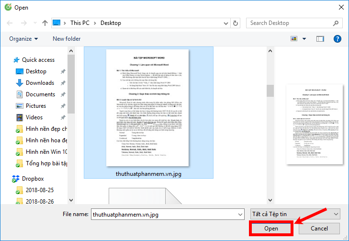Click the pin icon next to Pictures
The width and height of the screenshot is (349, 241).
pos(63,106)
